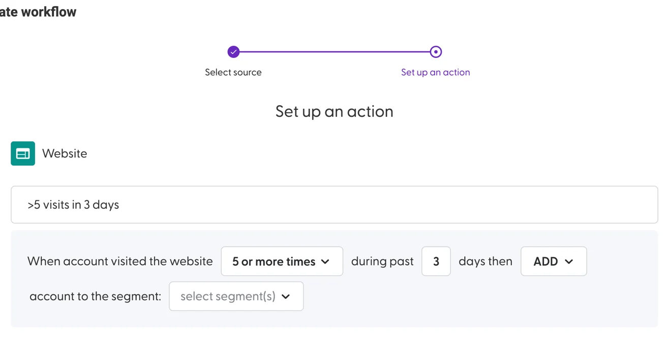The image size is (667, 342).
Task: Click the teal Website source icon
Action: point(23,153)
